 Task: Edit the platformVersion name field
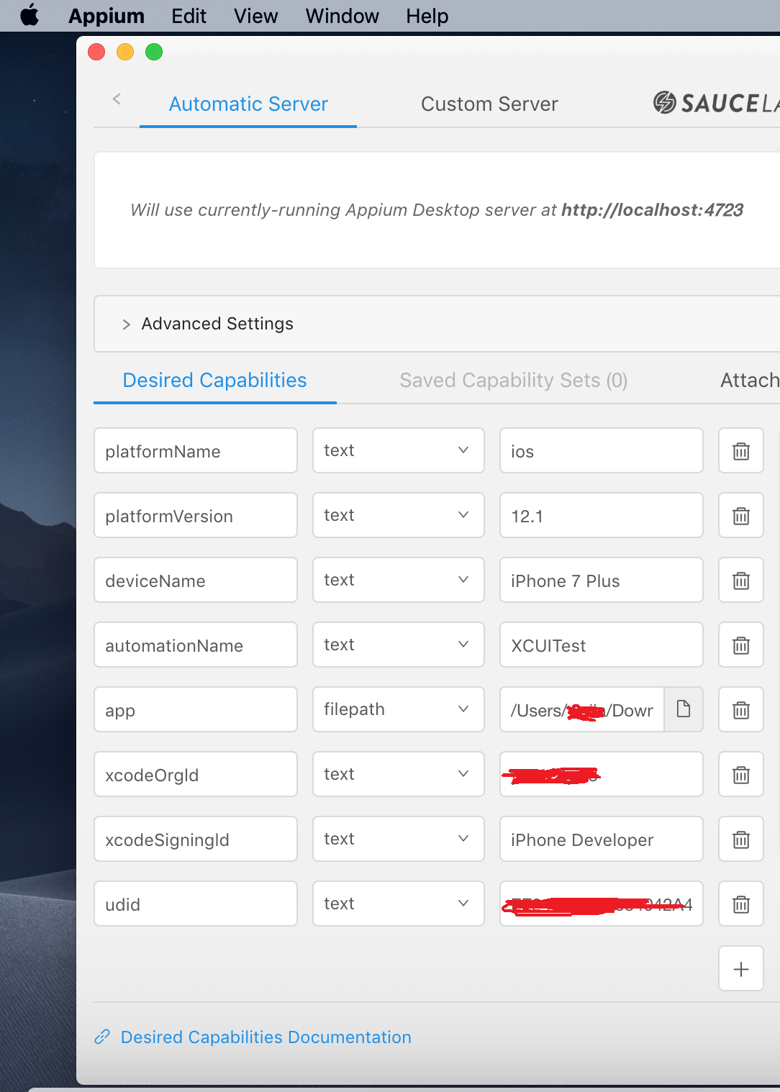[x=196, y=516]
